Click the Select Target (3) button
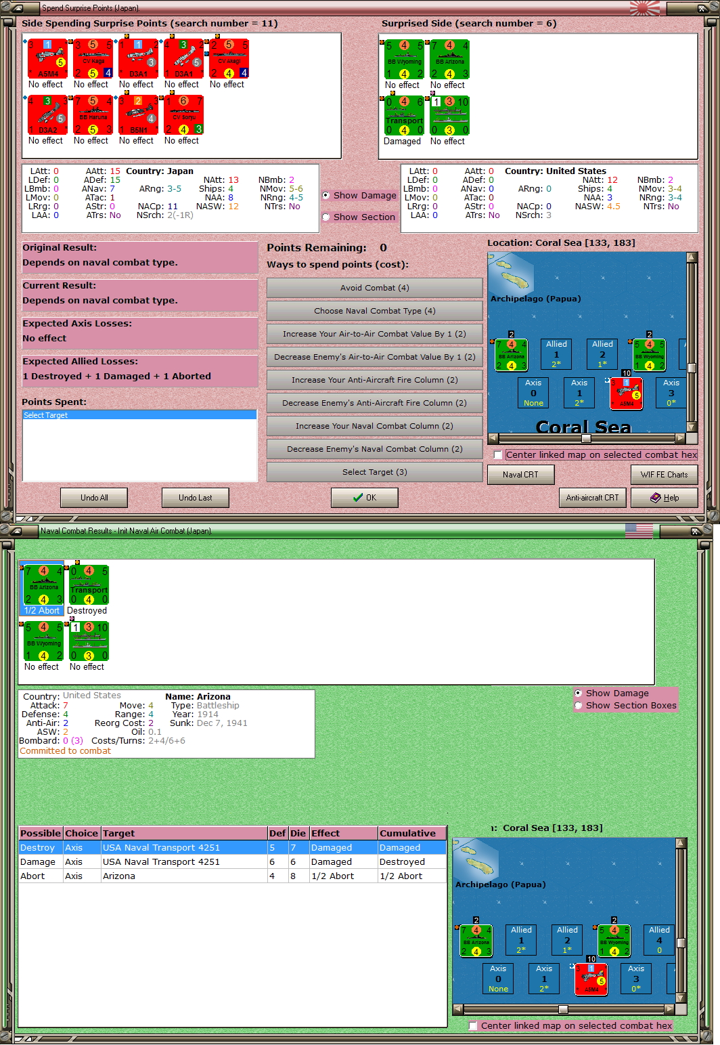This screenshot has height=1045, width=720. pos(374,472)
